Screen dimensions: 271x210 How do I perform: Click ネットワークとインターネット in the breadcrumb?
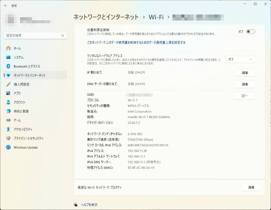[106, 17]
